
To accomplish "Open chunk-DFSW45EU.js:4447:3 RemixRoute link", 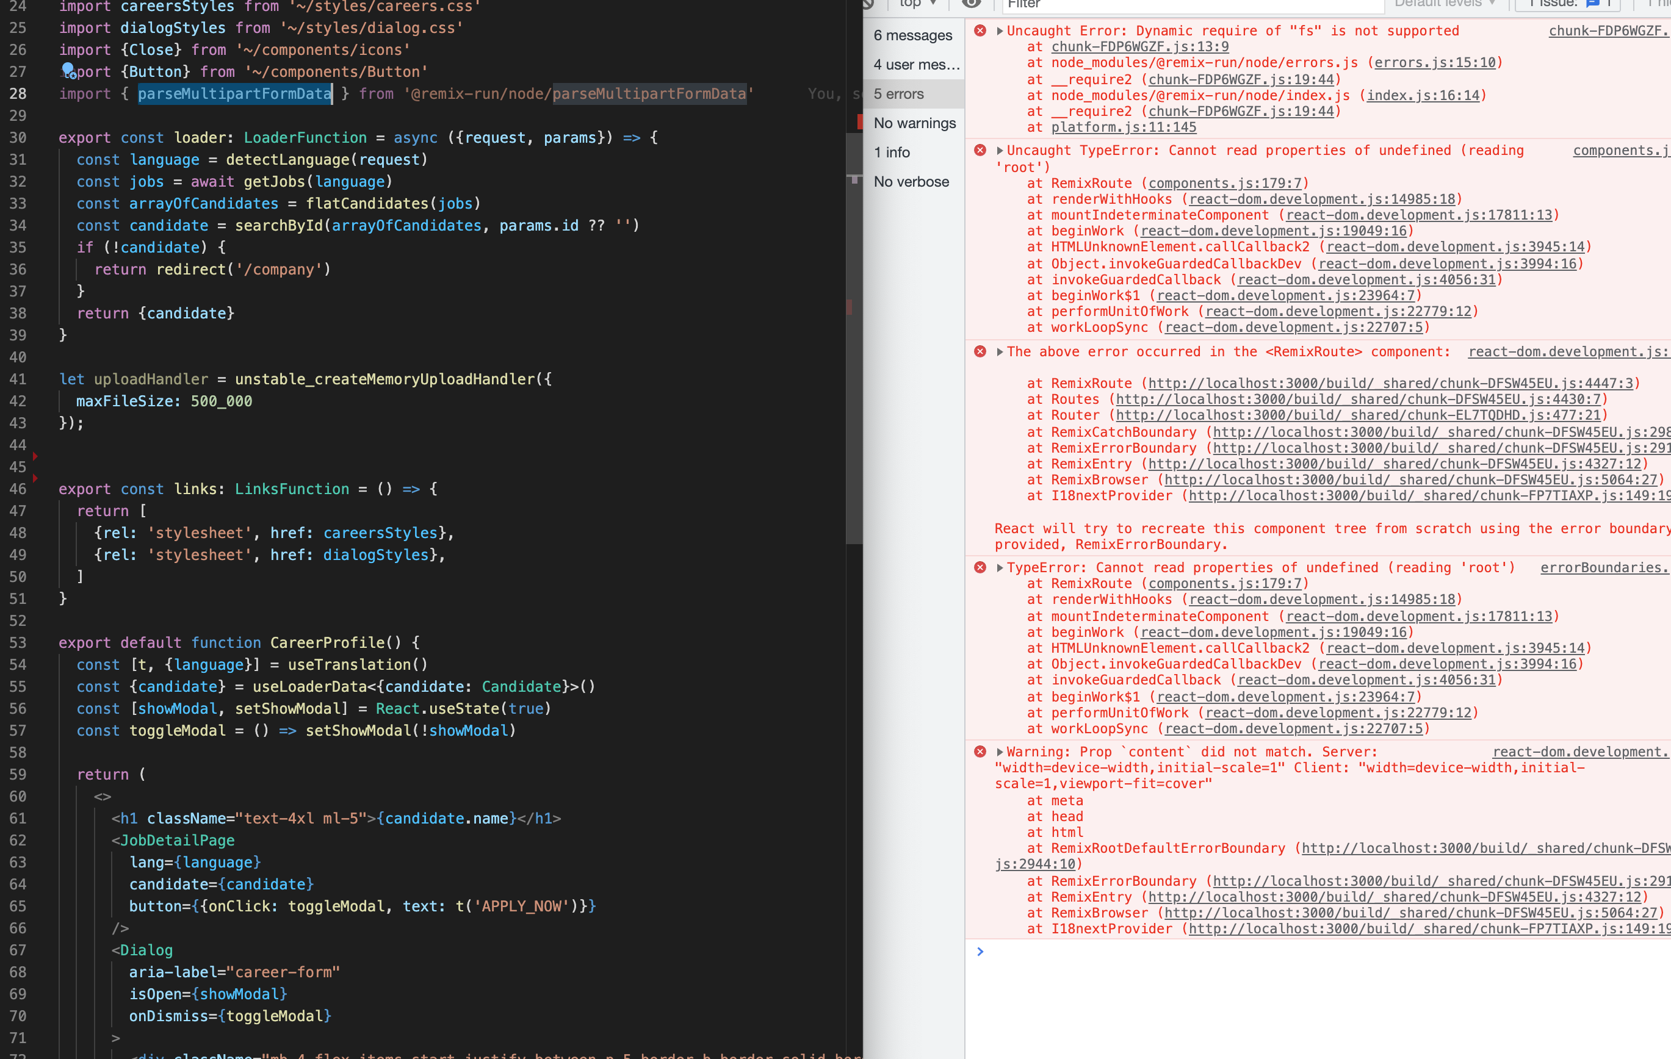I will pyautogui.click(x=1391, y=384).
